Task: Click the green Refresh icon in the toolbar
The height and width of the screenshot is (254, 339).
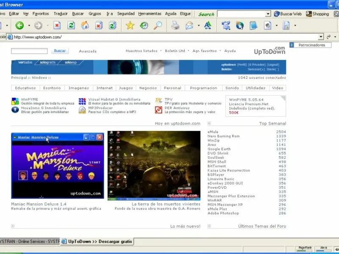Action: pyautogui.click(x=71, y=26)
